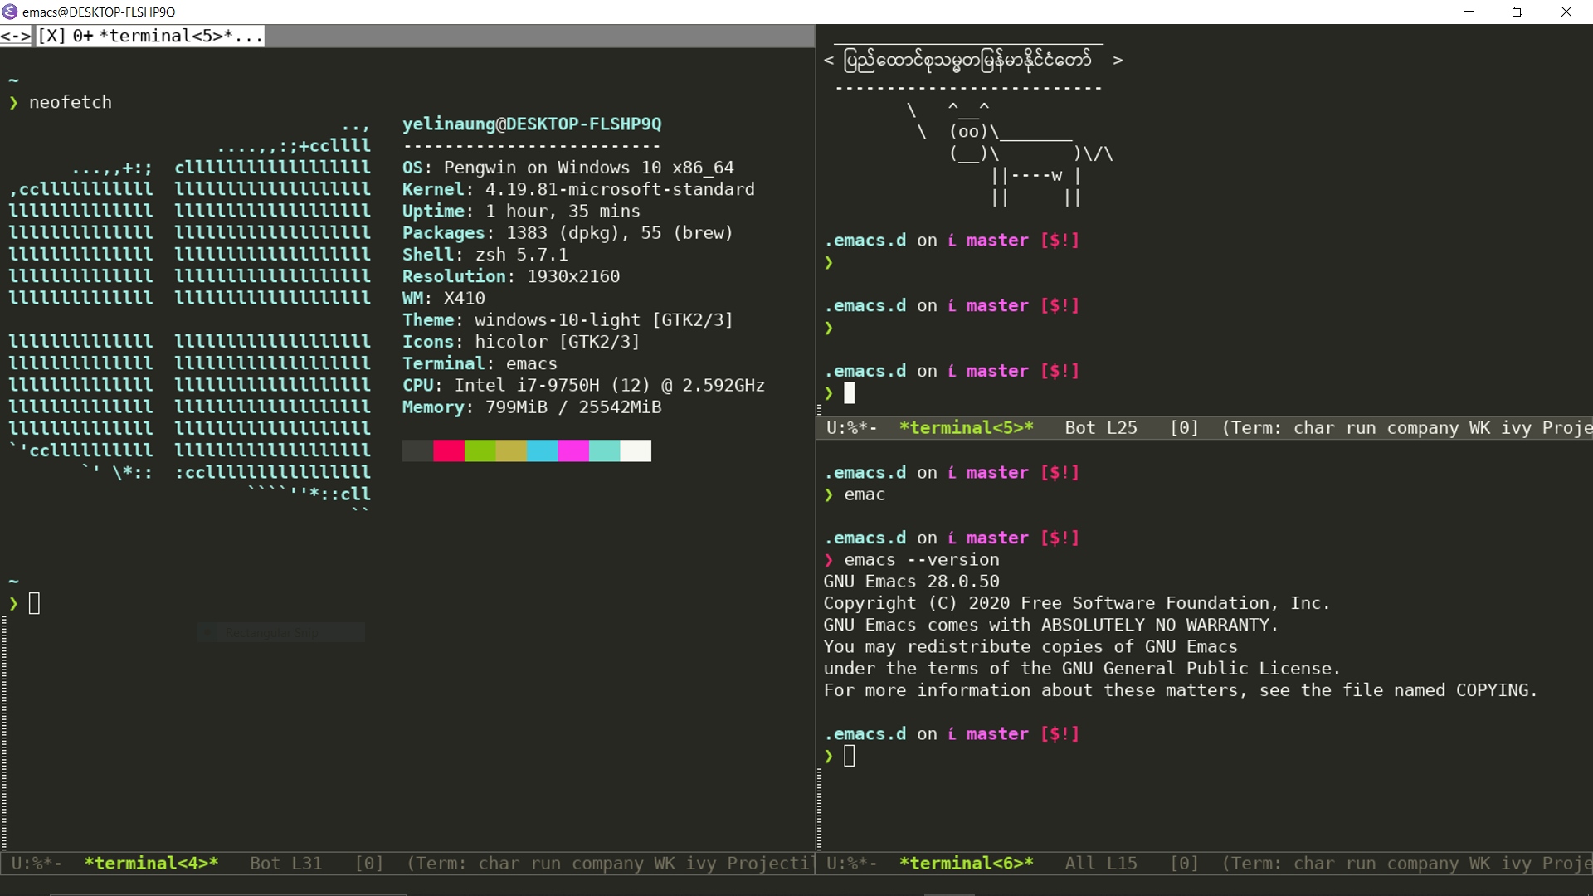Click the <-> tab bar switcher
Viewport: 1593px width, 896px height.
(16, 36)
